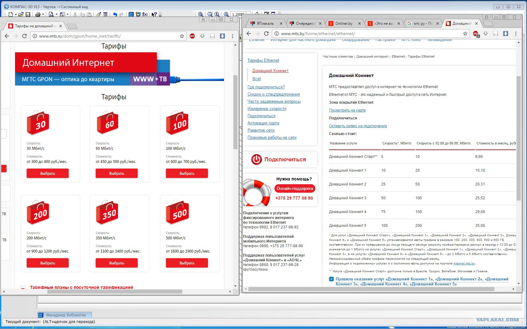Open right browser three-dot menu
Viewport: 527px width, 329px height.
[x=516, y=34]
